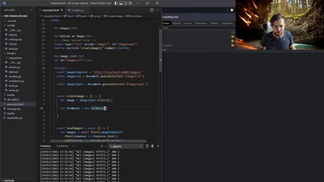Open wsgi.py in the explorer
The width and height of the screenshot is (324, 182).
[x=13, y=49]
